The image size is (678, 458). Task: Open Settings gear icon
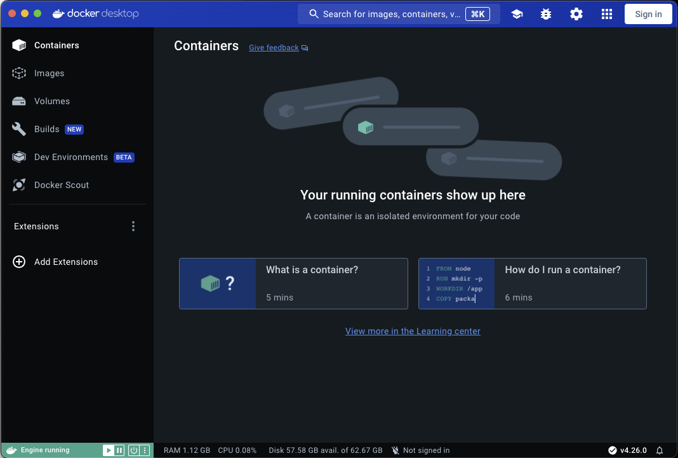click(x=576, y=14)
